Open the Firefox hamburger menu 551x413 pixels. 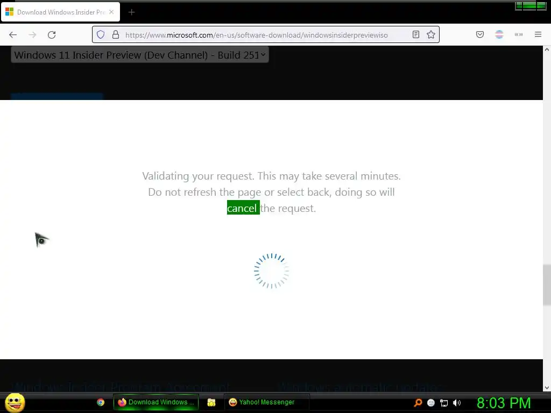coord(538,34)
